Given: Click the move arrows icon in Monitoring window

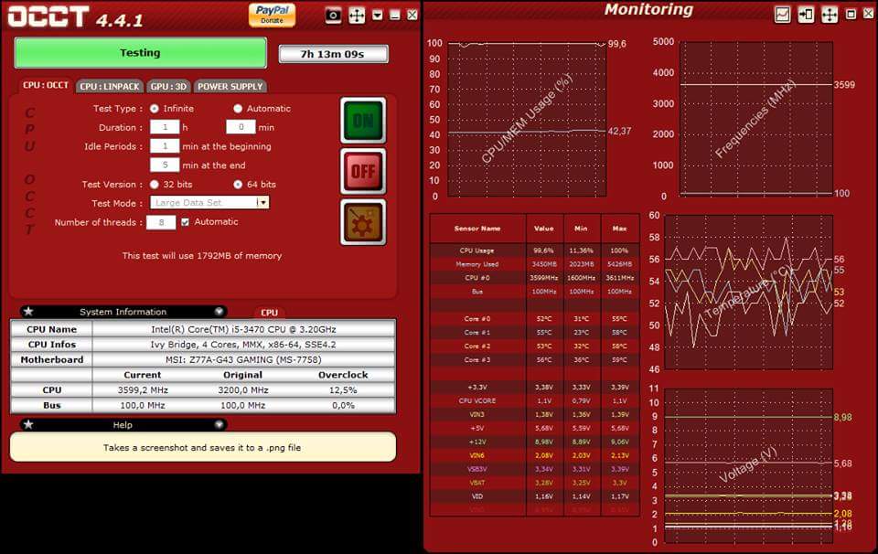Looking at the screenshot, I should [830, 15].
